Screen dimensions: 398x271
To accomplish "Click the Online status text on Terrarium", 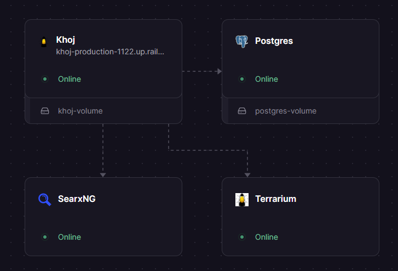I will coord(266,237).
